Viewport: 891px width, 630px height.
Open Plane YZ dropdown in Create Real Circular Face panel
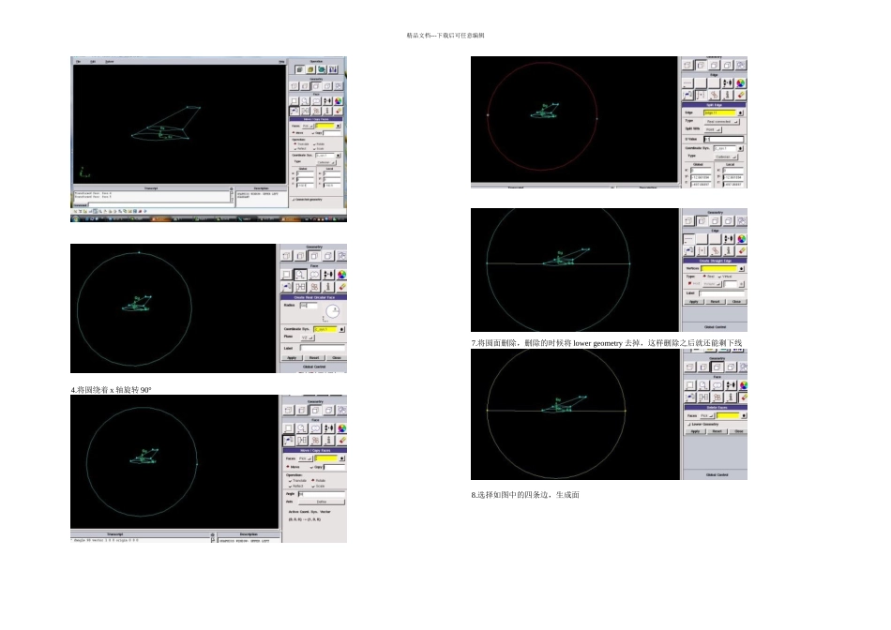pyautogui.click(x=308, y=337)
